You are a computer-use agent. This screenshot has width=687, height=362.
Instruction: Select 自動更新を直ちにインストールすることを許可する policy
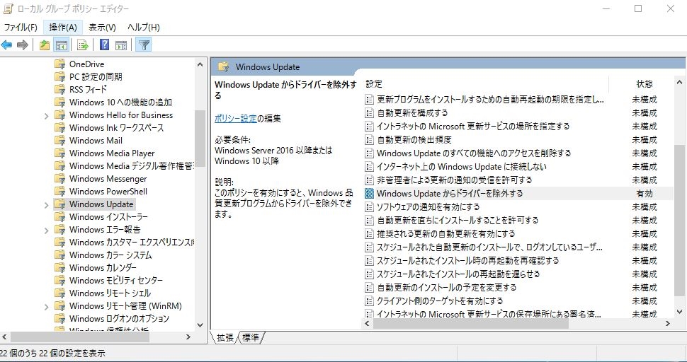click(458, 221)
